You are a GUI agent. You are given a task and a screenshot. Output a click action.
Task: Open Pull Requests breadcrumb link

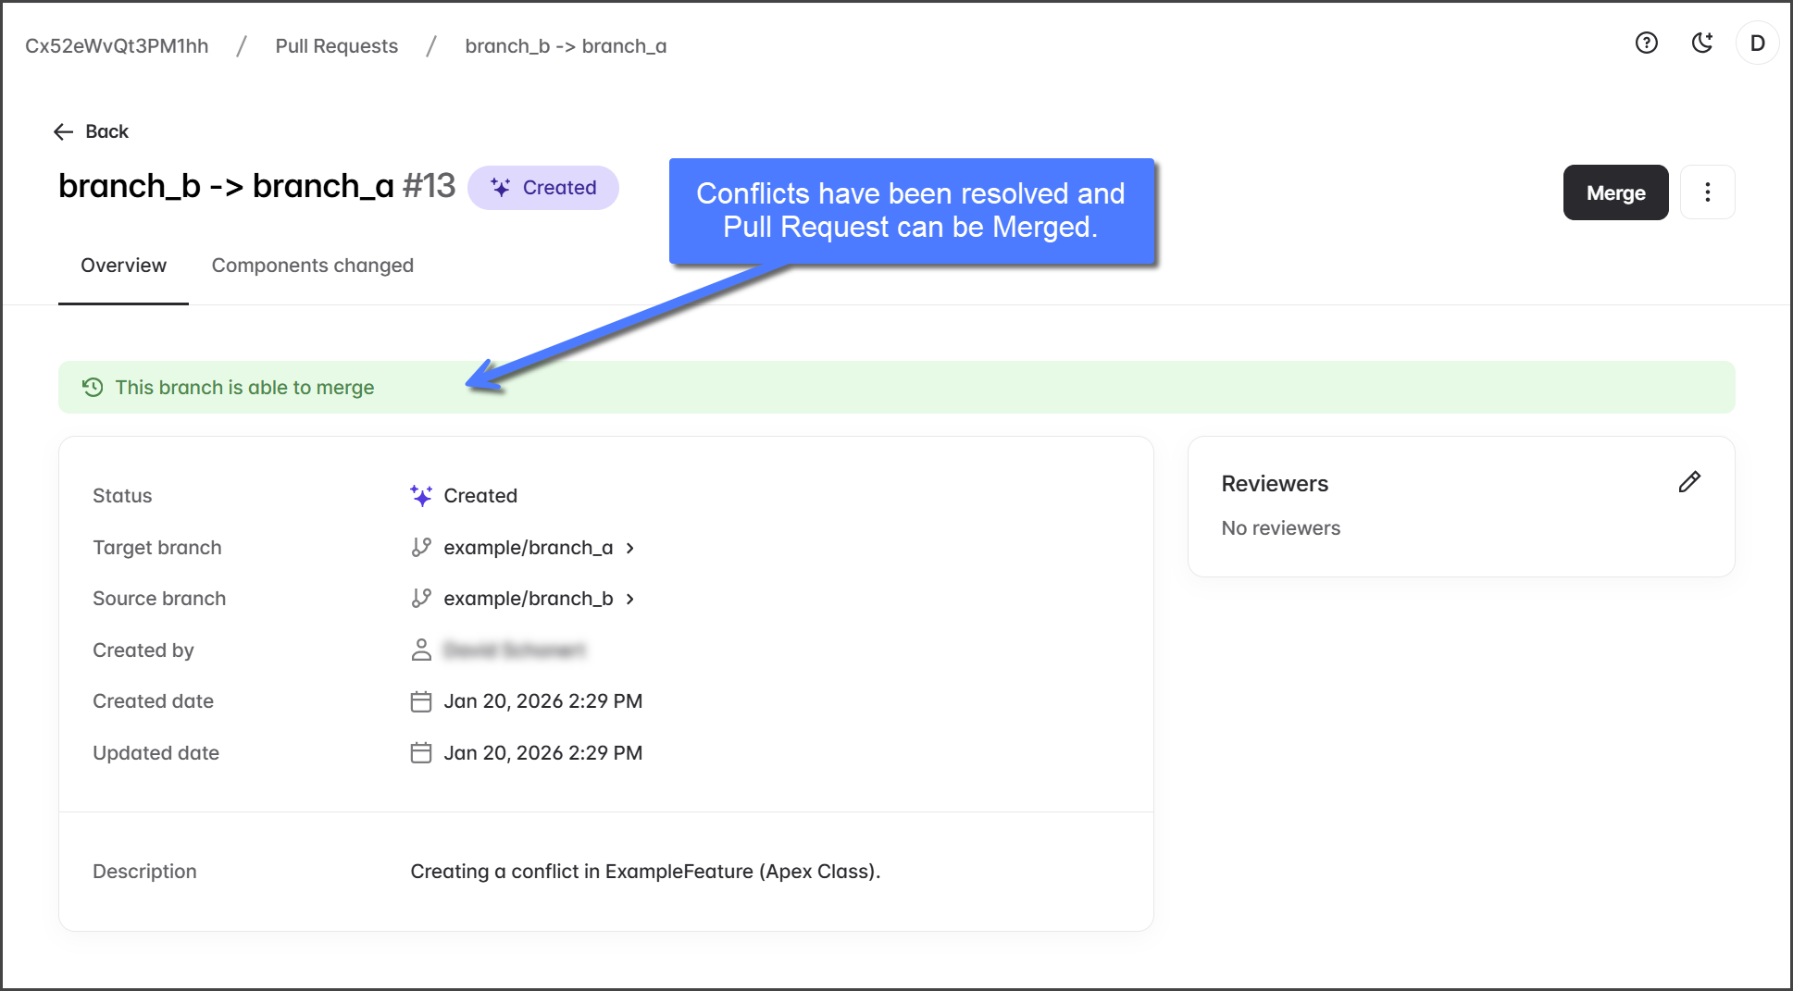pyautogui.click(x=336, y=46)
